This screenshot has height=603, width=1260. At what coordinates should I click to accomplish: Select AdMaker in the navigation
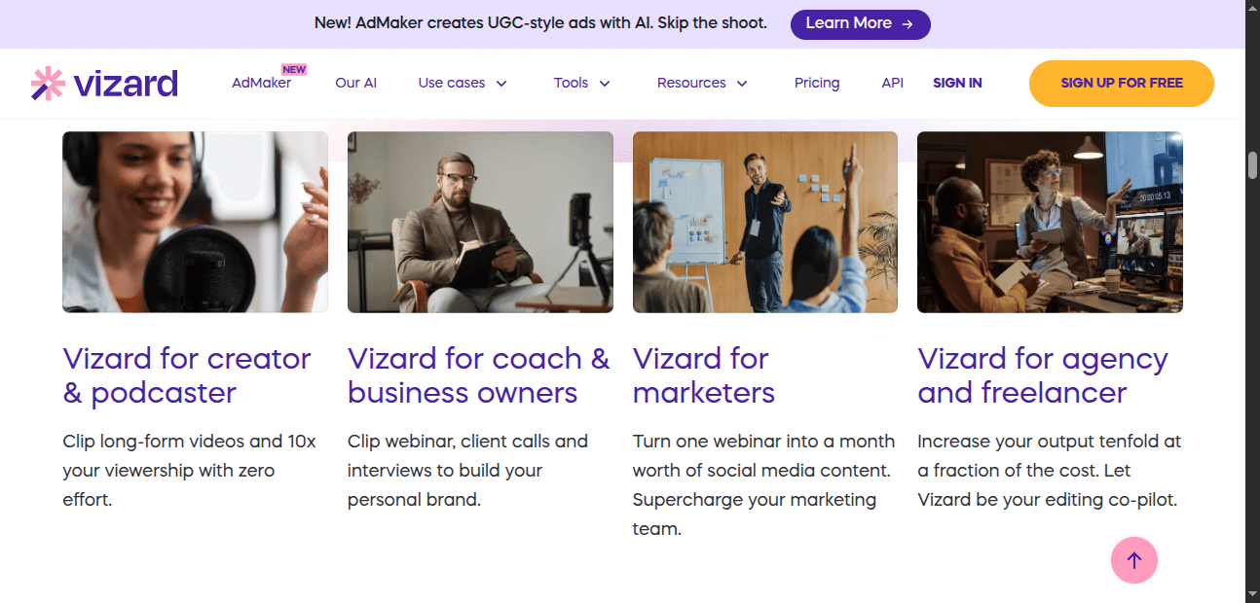pos(261,83)
